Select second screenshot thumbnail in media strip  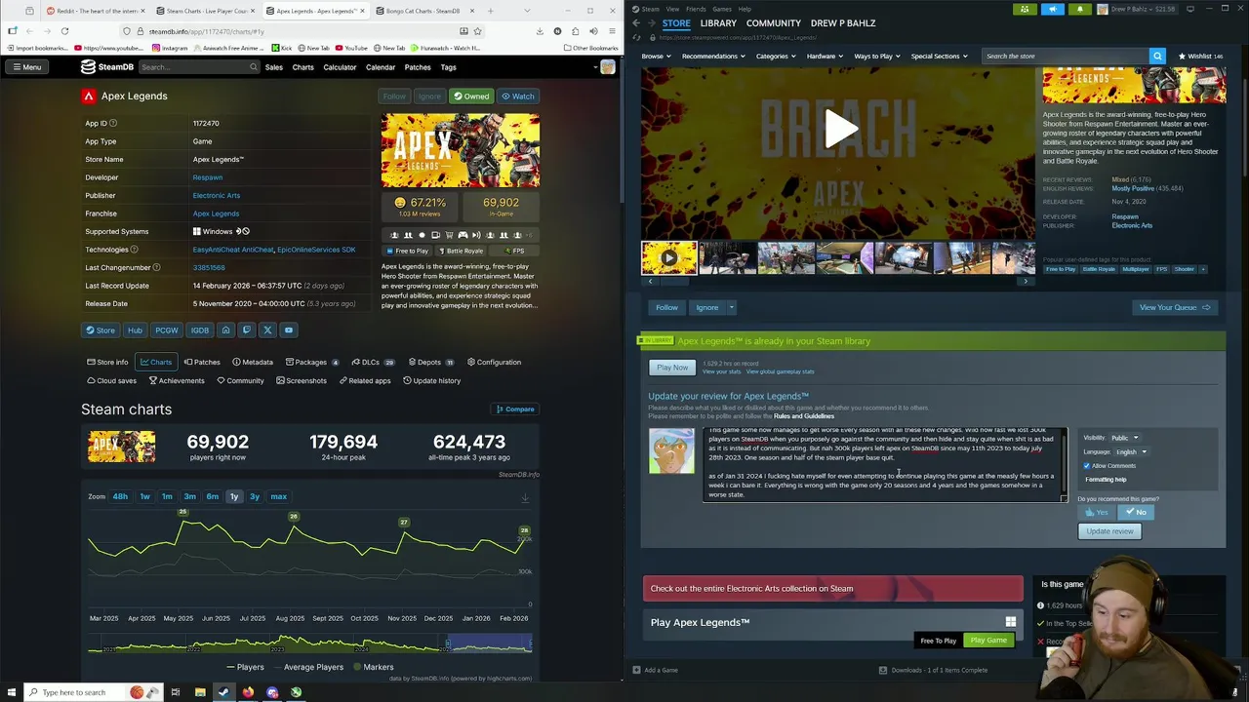pos(727,258)
